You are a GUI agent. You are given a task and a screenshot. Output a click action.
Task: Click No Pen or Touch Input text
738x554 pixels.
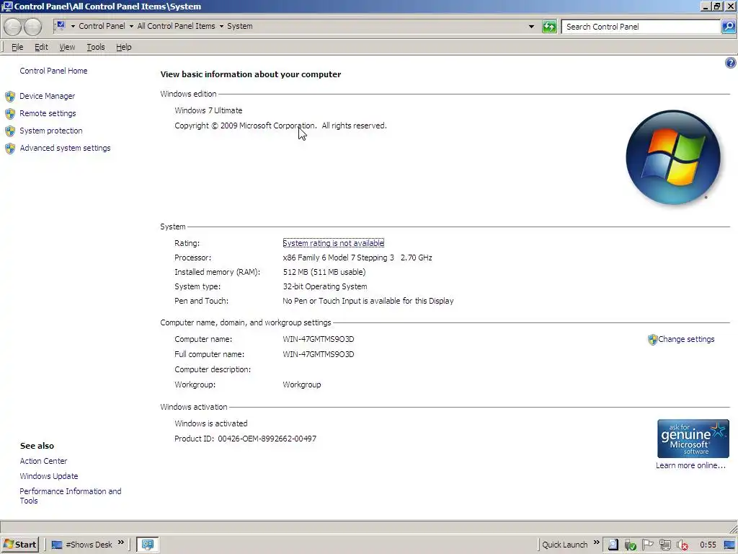[x=368, y=301]
